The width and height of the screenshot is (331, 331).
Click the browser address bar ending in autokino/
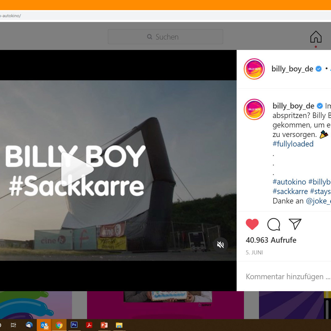pyautogui.click(x=165, y=16)
